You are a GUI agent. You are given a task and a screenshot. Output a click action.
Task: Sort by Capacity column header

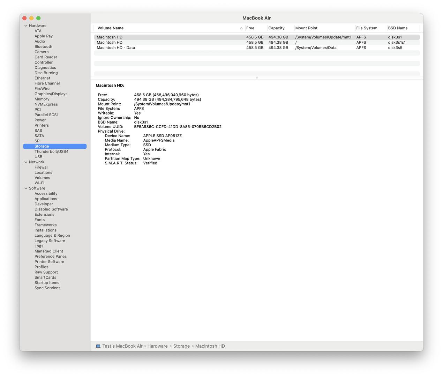pos(276,28)
